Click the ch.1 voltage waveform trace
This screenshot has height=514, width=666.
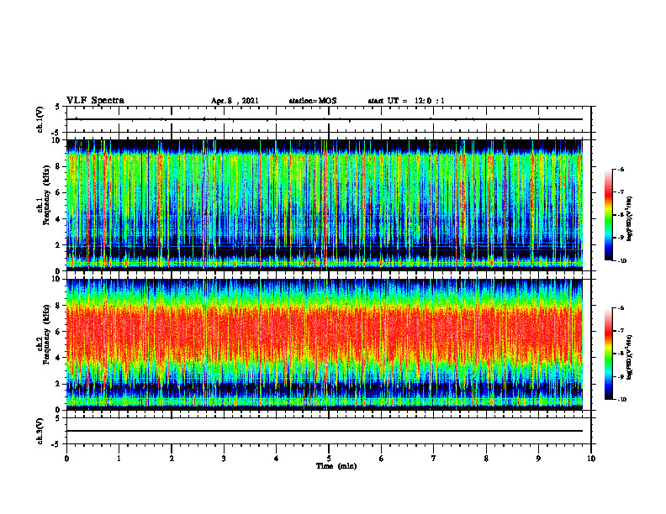click(x=325, y=119)
